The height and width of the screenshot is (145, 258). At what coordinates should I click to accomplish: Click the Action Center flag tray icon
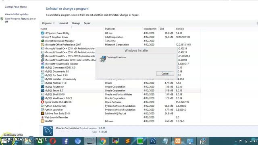coord(241,141)
